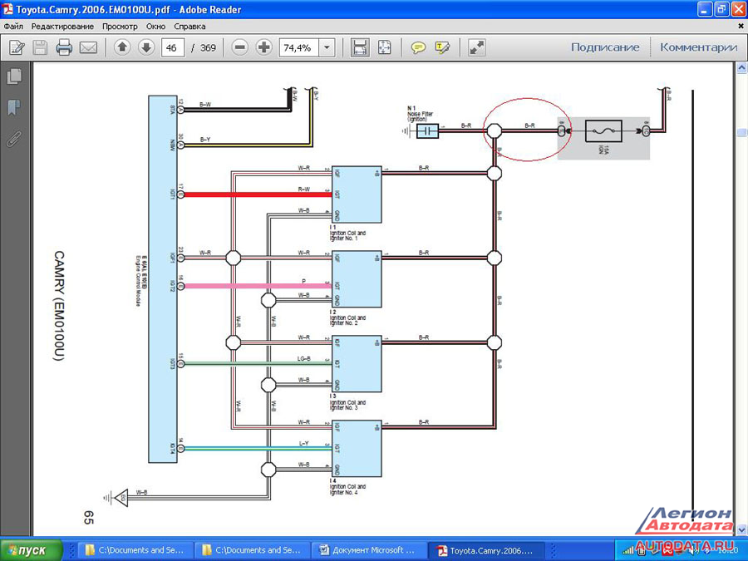Toggle read mode full view icon

476,47
